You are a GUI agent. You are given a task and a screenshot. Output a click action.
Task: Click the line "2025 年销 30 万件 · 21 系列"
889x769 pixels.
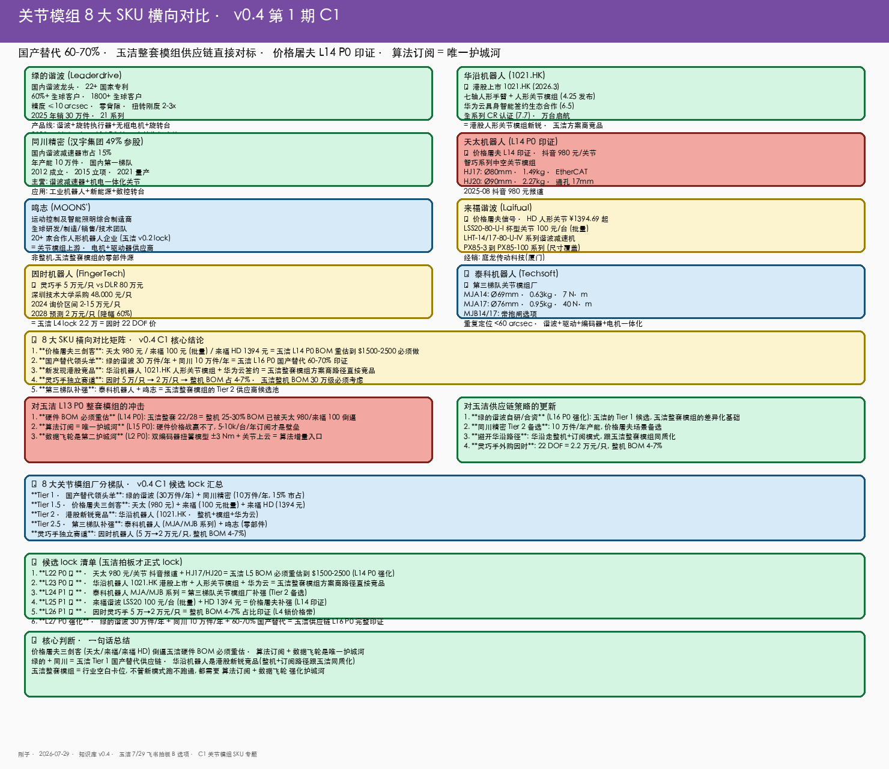coord(78,116)
